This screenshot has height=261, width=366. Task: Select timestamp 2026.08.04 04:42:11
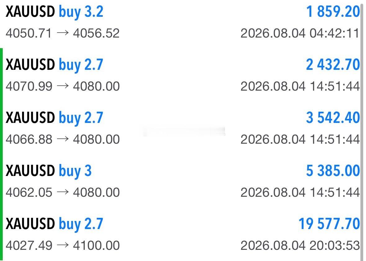300,33
